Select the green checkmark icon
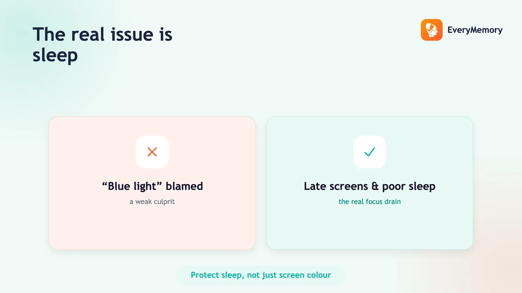Screen dimensions: 522x293 tap(370, 152)
